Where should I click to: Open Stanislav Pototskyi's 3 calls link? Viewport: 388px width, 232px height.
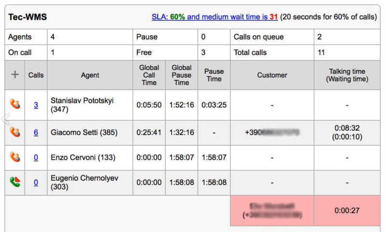36,105
